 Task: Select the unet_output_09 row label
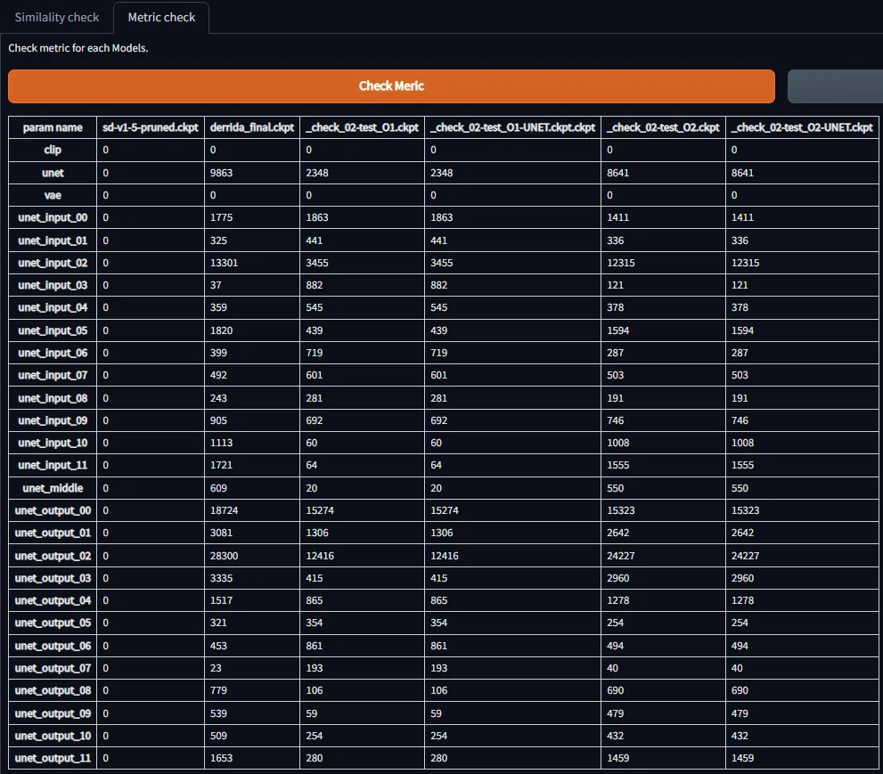pyautogui.click(x=53, y=713)
